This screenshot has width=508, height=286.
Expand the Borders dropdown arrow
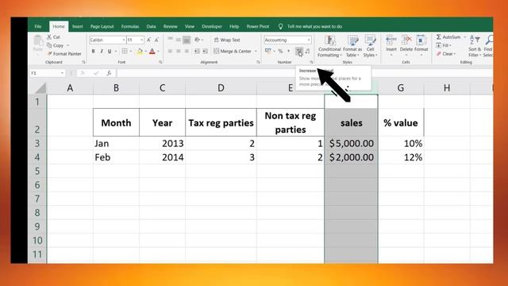(x=130, y=51)
